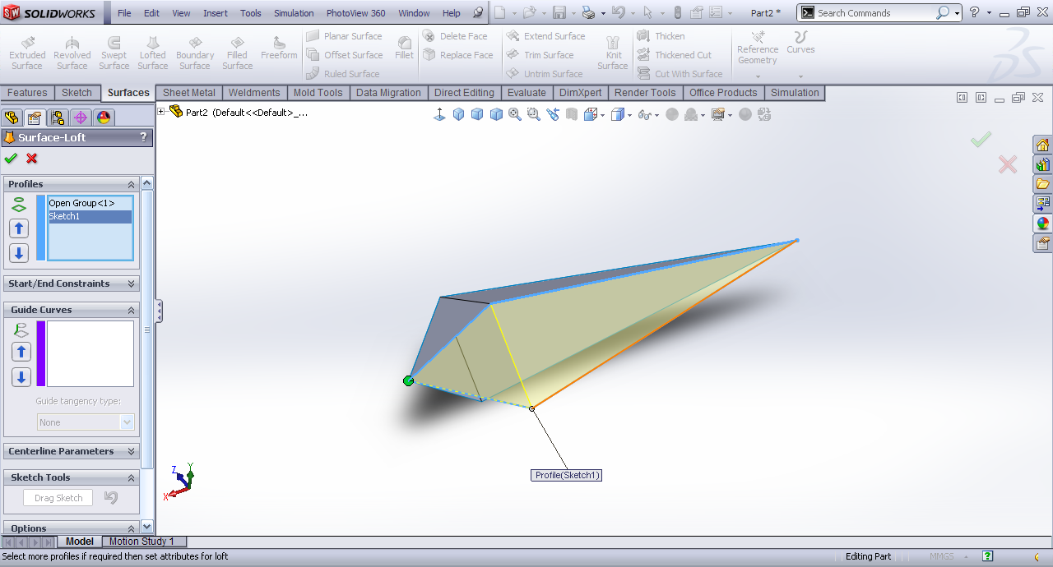The width and height of the screenshot is (1053, 567).
Task: Open the ConfigurationManager tab icon
Action: (x=57, y=118)
